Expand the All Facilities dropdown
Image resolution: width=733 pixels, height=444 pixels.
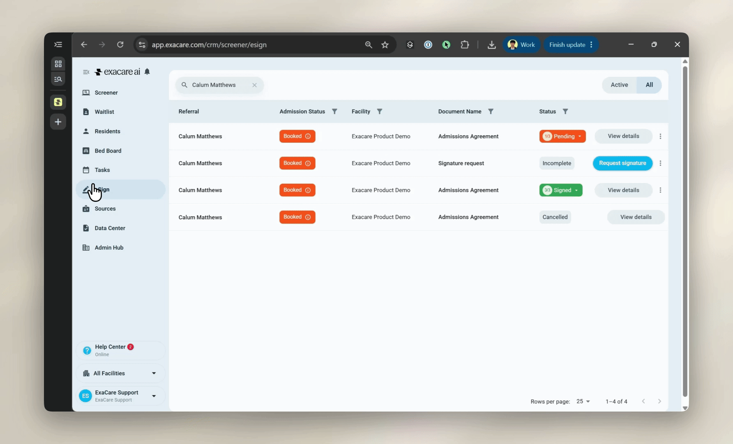click(120, 373)
